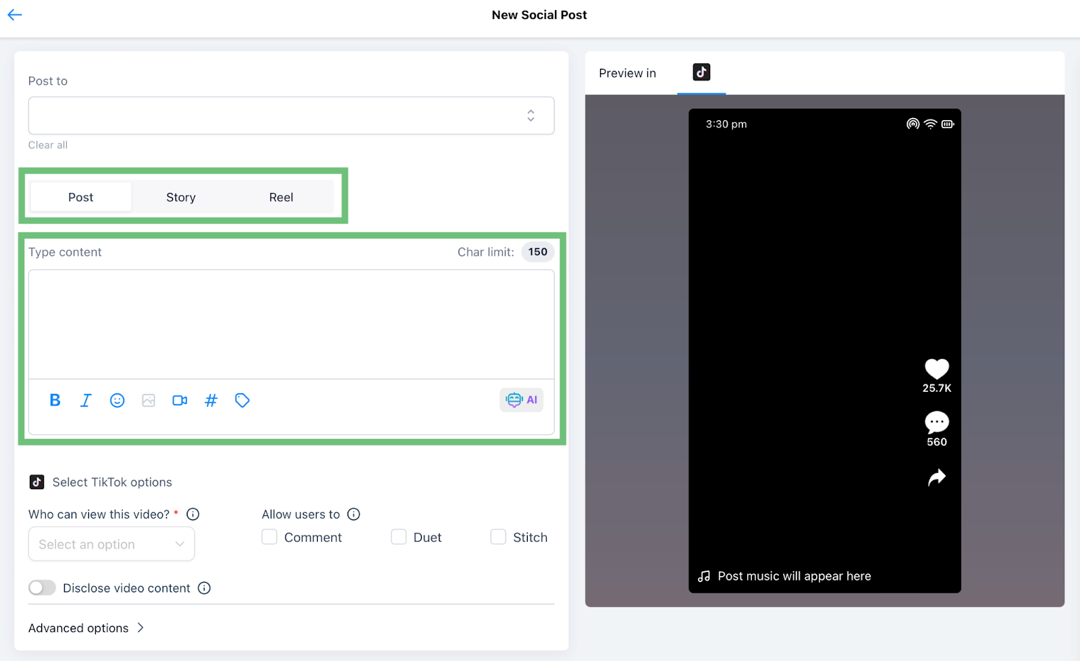Apply bold formatting to the content
The height and width of the screenshot is (661, 1080).
coord(55,401)
